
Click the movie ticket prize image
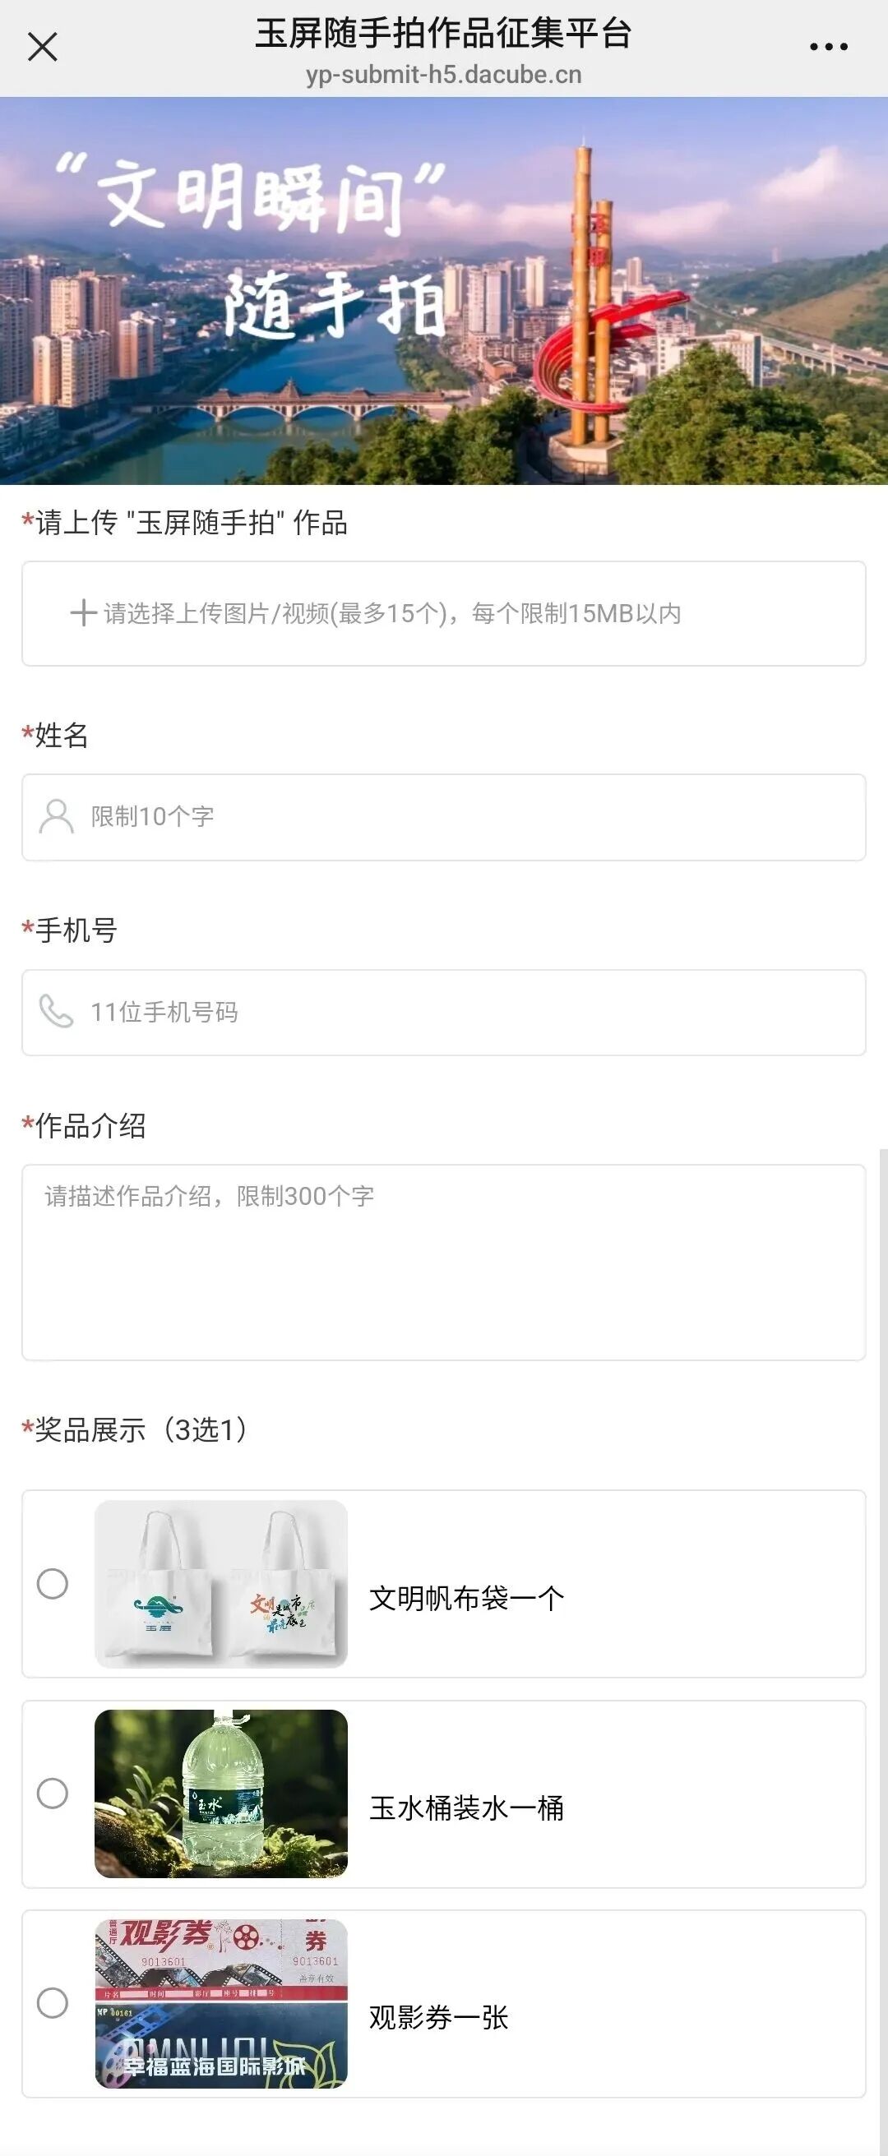coord(221,2003)
